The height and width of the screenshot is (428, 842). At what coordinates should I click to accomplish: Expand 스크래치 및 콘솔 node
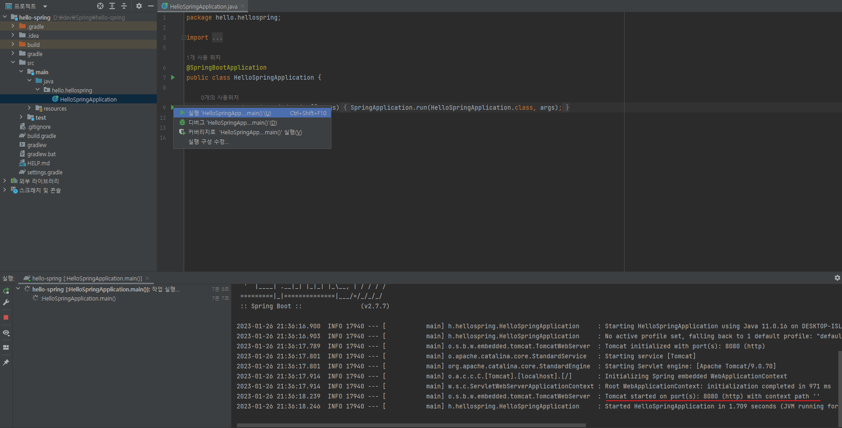point(5,190)
